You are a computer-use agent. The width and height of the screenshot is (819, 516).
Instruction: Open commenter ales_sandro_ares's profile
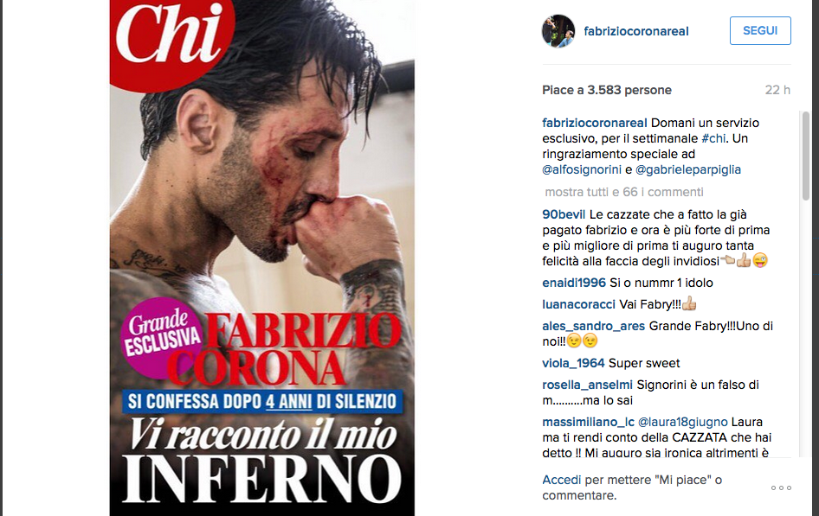[x=593, y=326]
